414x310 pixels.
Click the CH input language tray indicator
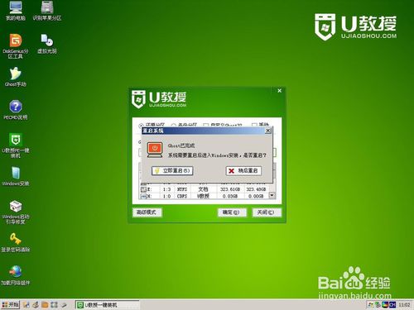(392, 305)
